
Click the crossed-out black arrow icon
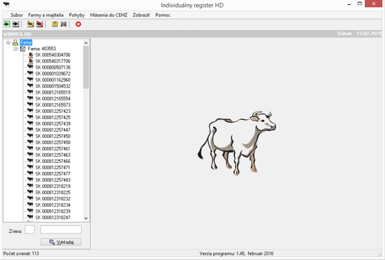[x=40, y=24]
